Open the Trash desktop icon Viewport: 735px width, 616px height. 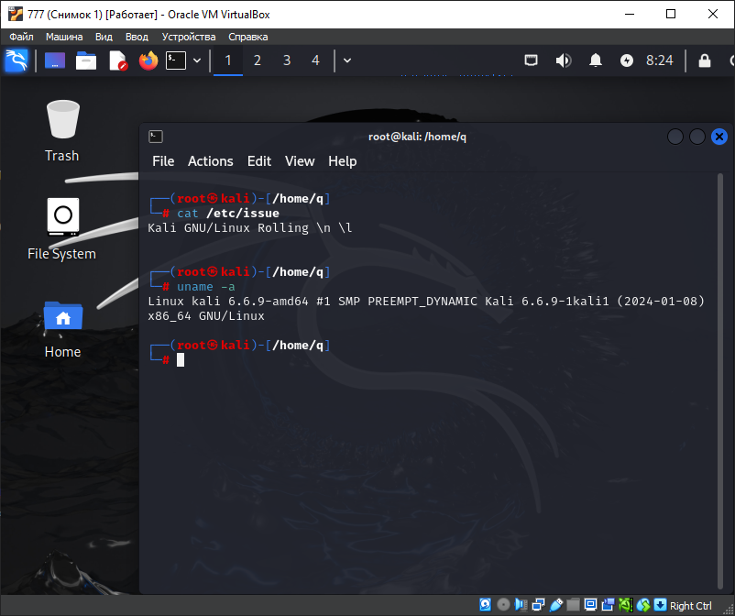62,131
